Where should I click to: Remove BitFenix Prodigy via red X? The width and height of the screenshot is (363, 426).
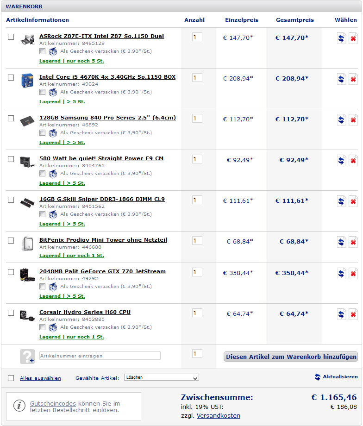point(353,242)
